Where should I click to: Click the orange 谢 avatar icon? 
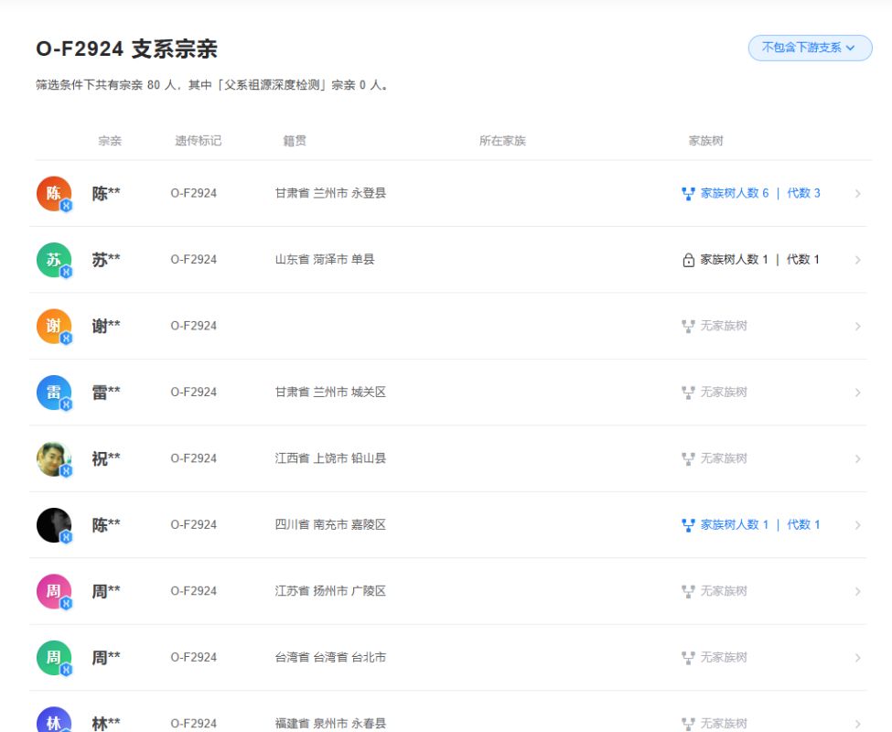pos(54,326)
